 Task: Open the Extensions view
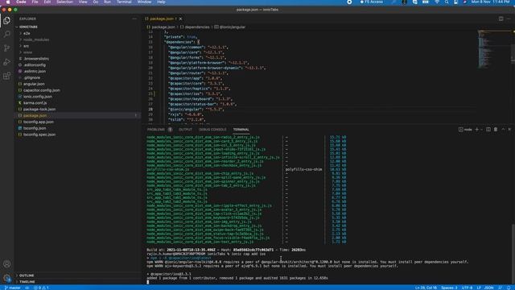pos(7,76)
